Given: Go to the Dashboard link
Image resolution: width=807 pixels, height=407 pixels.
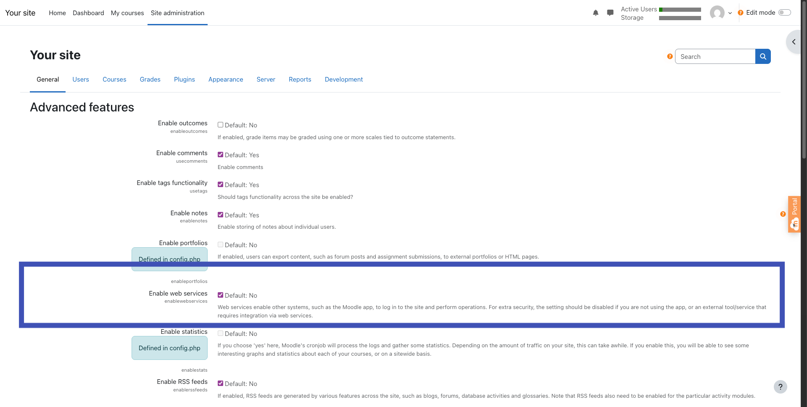Looking at the screenshot, I should click(x=88, y=13).
